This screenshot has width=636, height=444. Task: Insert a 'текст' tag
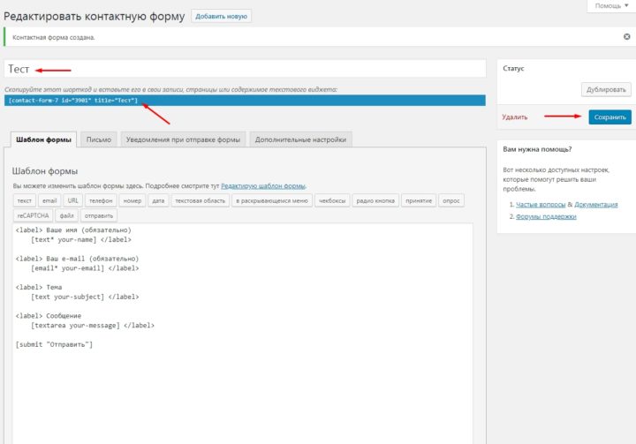point(25,200)
